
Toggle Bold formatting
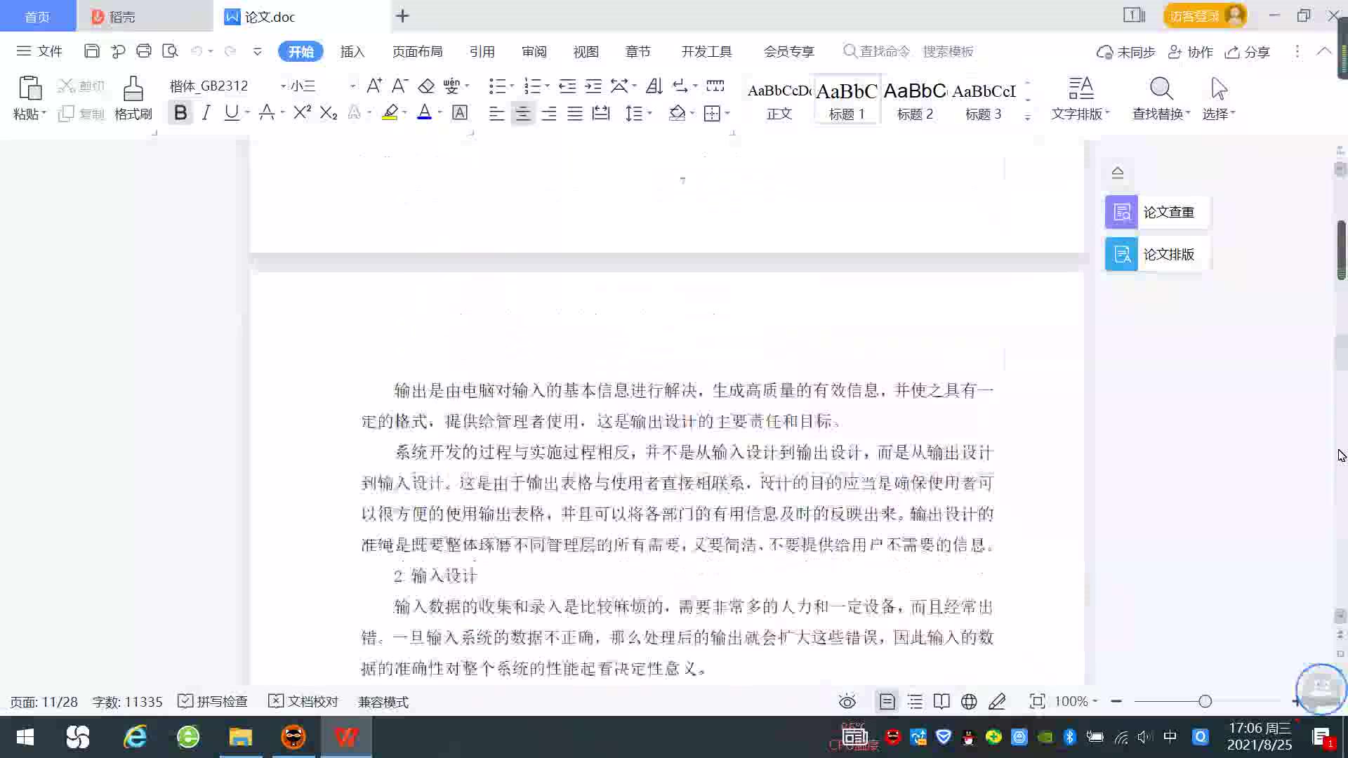coord(180,112)
